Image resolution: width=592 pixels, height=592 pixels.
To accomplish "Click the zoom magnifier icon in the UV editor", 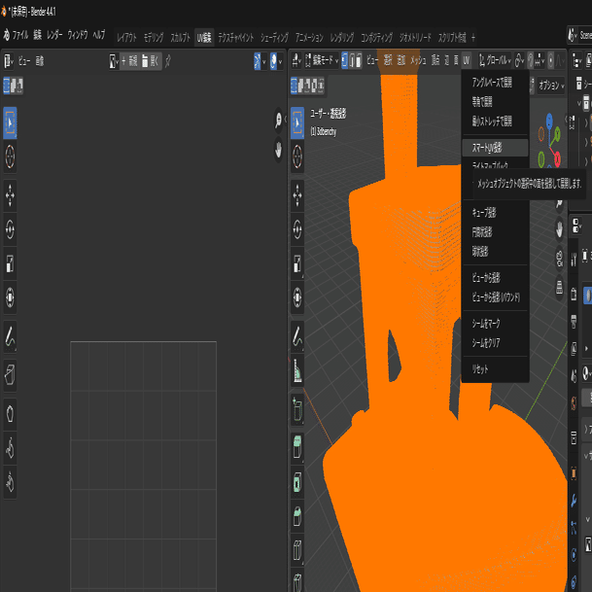I will click(278, 121).
